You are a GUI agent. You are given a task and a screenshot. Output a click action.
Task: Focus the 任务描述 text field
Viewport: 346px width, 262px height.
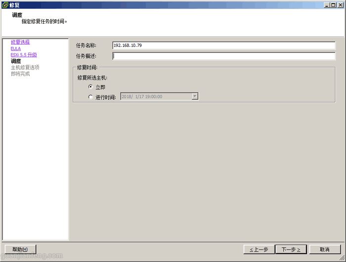(224, 56)
